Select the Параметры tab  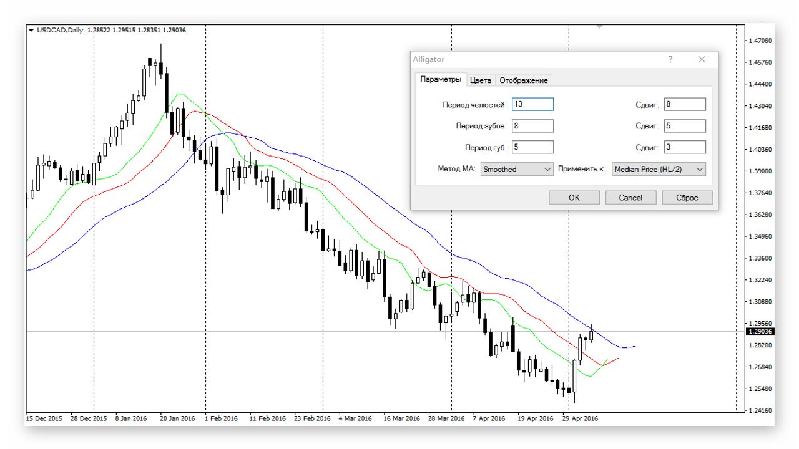(441, 79)
